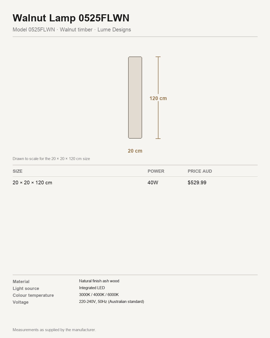Select Natural finish ash wood text
Image resolution: width=270 pixels, height=338 pixels.
click(x=99, y=281)
